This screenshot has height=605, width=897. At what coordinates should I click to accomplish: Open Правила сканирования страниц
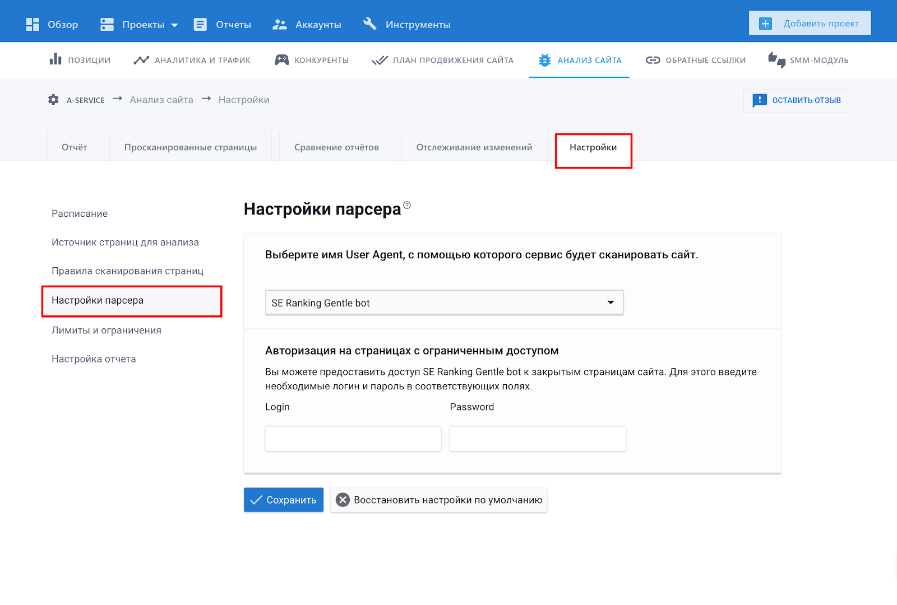127,271
